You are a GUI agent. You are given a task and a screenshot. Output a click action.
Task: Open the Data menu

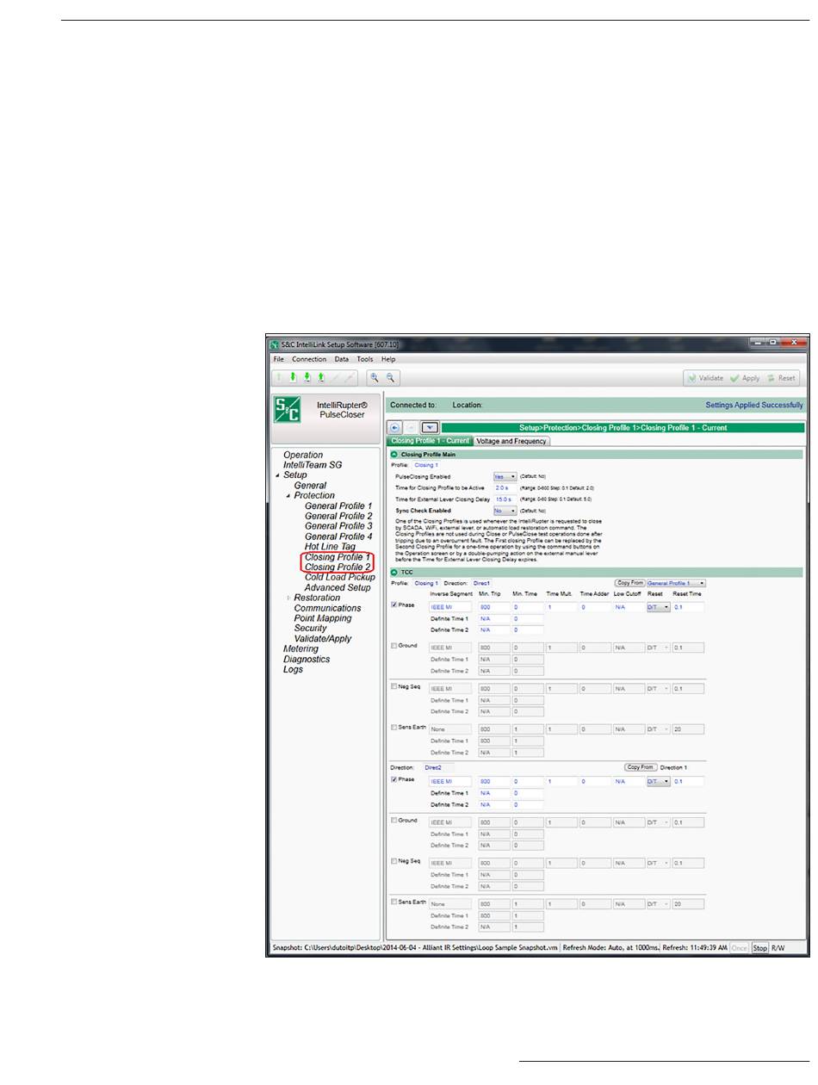(342, 359)
